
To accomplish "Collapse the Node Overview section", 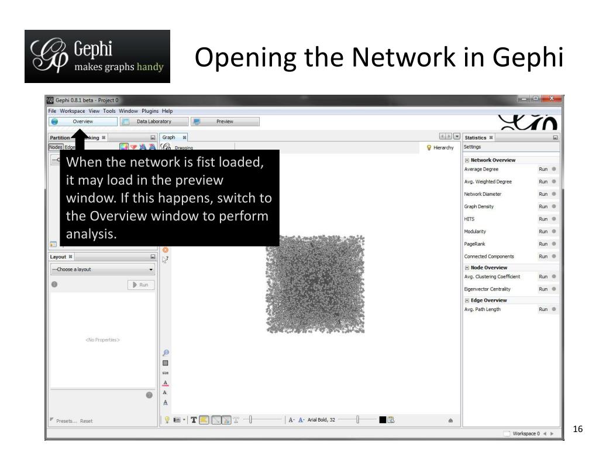I will click(467, 268).
